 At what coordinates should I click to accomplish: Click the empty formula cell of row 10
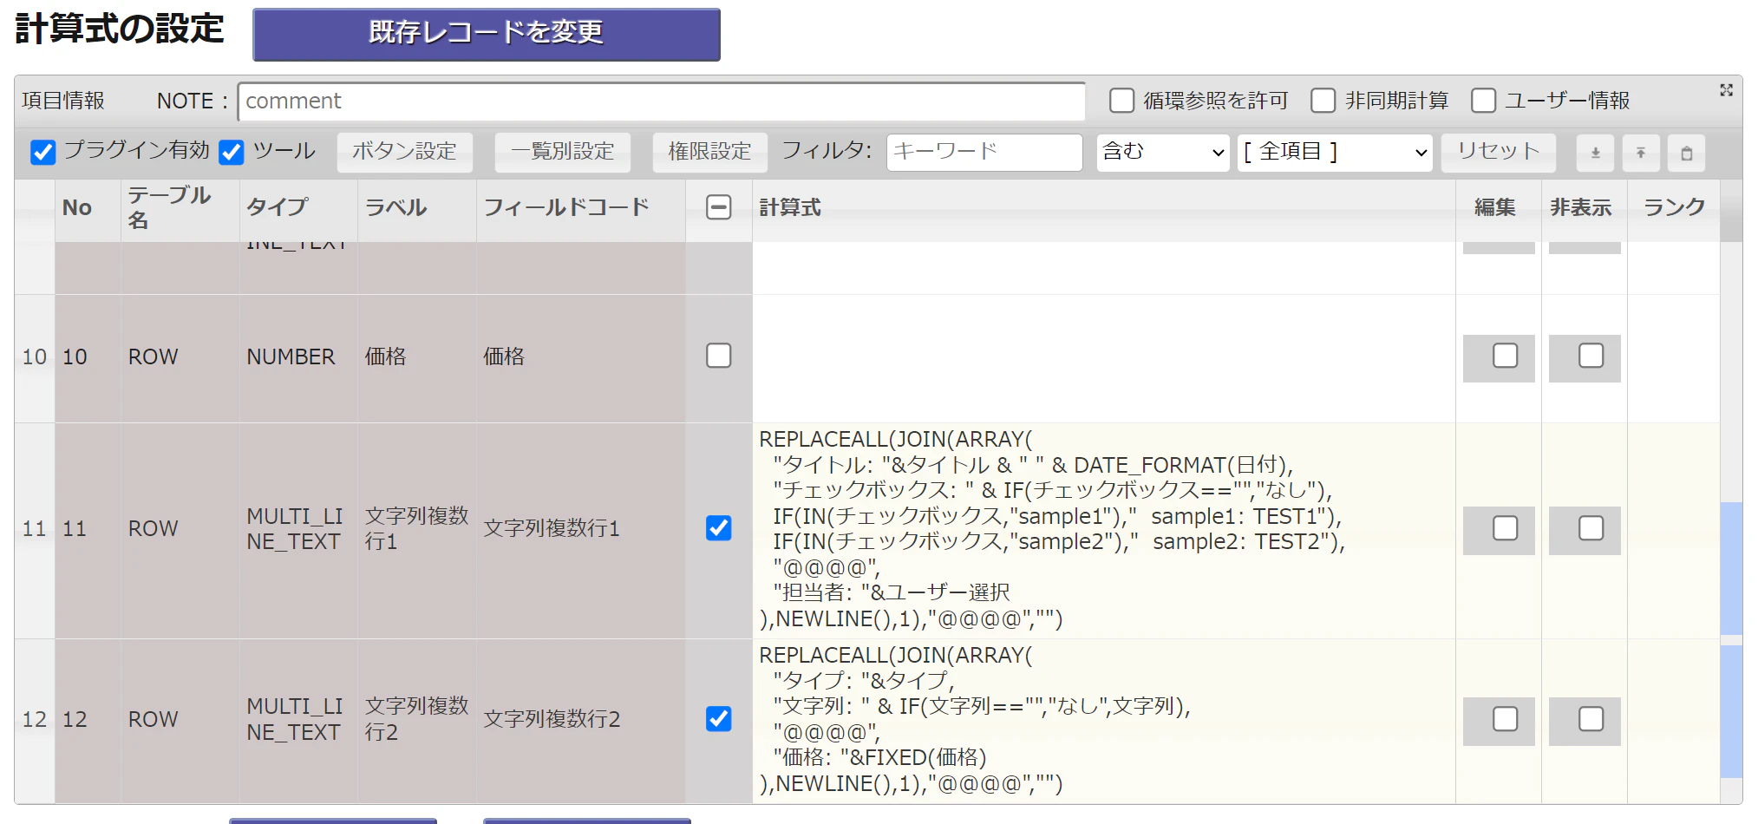pos(1103,358)
